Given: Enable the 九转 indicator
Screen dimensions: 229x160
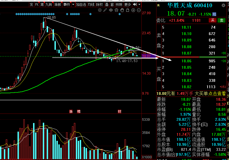Looking at the screenshot, I should coord(49,4).
